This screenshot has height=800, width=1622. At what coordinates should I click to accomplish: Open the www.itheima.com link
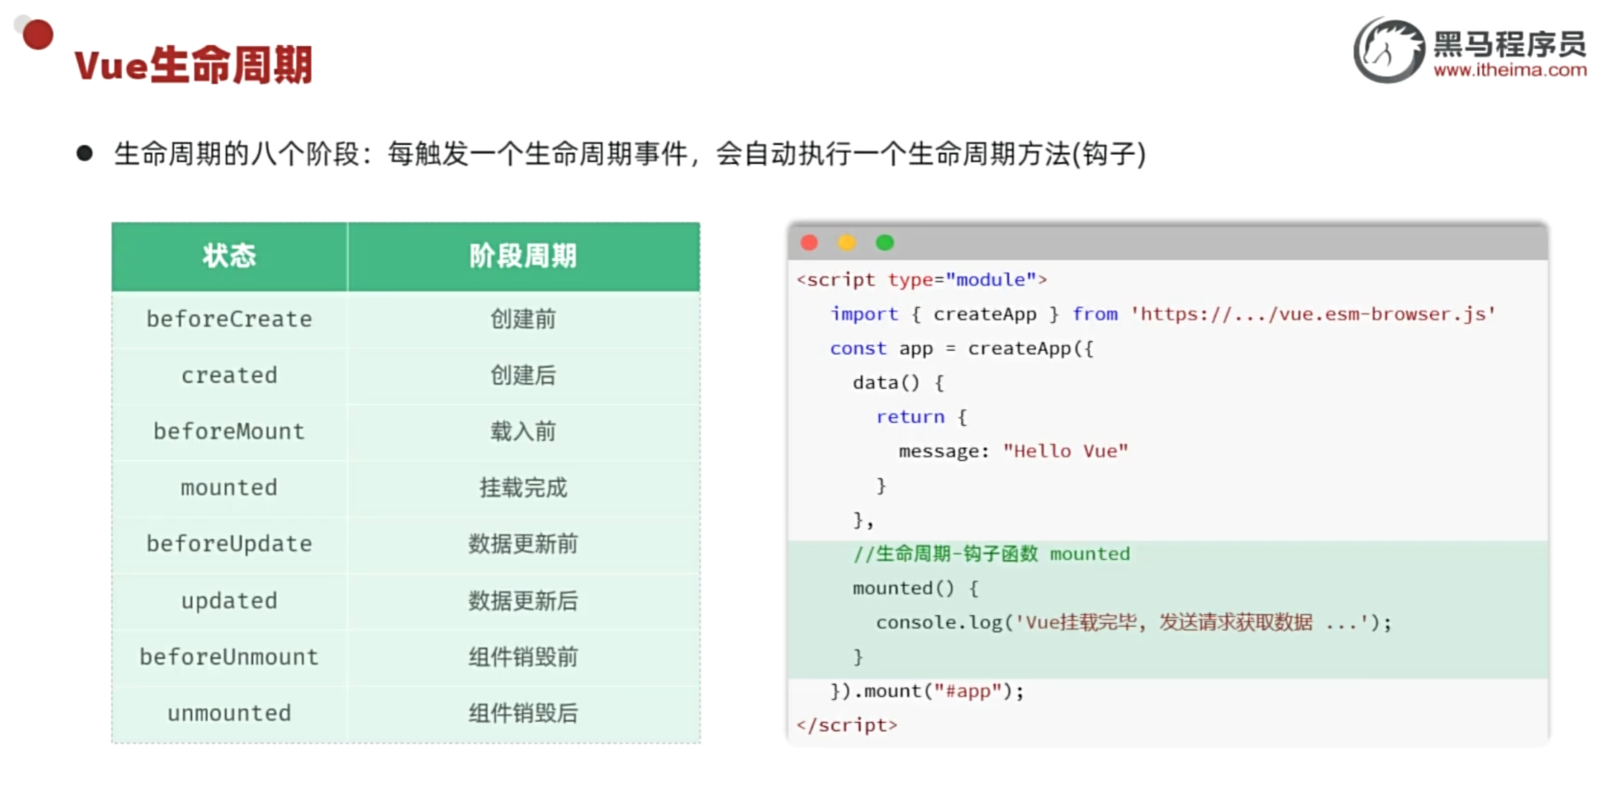click(x=1510, y=70)
